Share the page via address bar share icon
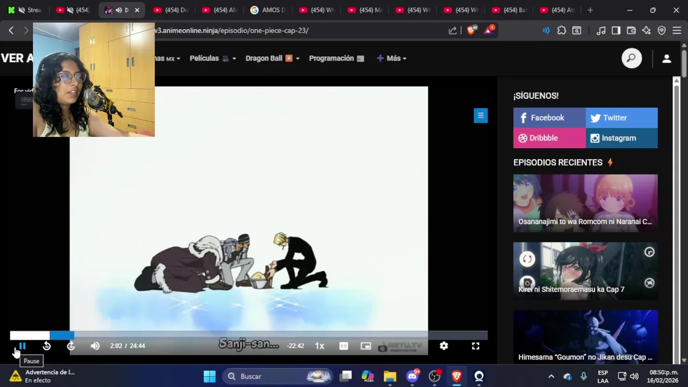 (x=453, y=31)
